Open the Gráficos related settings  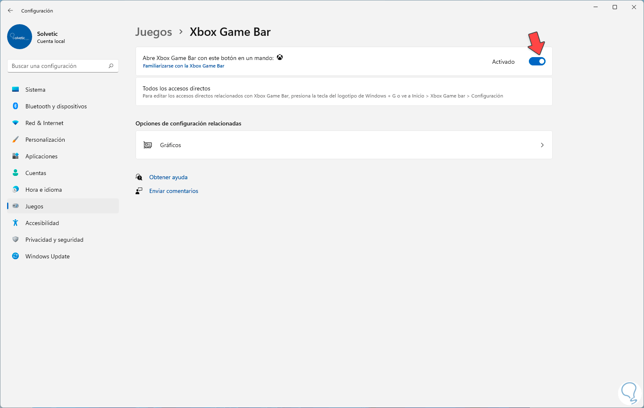pyautogui.click(x=344, y=145)
